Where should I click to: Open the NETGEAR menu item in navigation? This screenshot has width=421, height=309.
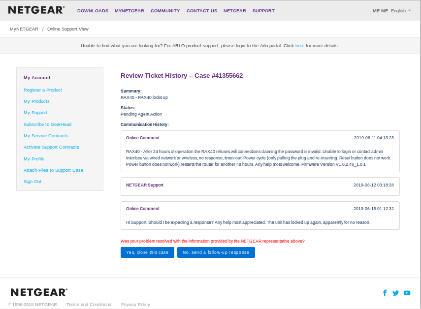tap(235, 11)
